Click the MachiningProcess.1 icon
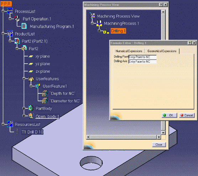The image size is (198, 176). (x=99, y=23)
